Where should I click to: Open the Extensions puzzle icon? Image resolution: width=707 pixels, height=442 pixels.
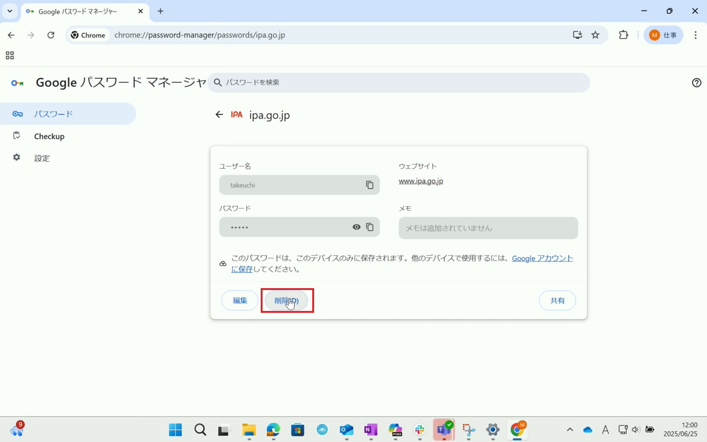623,35
